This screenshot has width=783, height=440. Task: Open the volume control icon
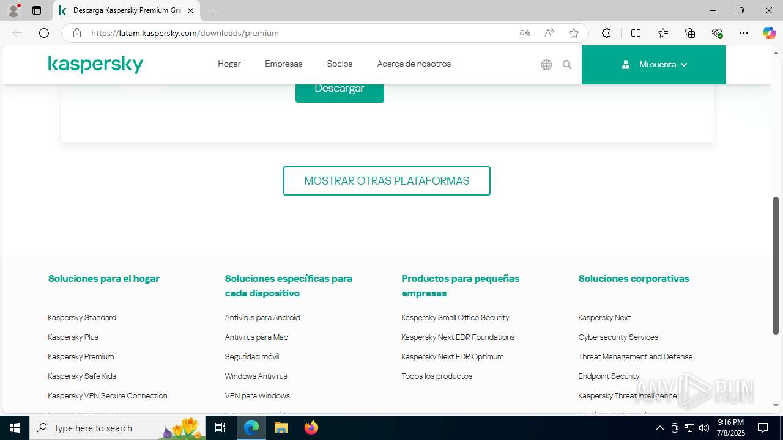pos(704,428)
